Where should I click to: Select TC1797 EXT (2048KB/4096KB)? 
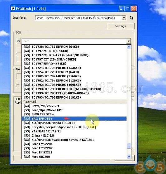[74, 59]
